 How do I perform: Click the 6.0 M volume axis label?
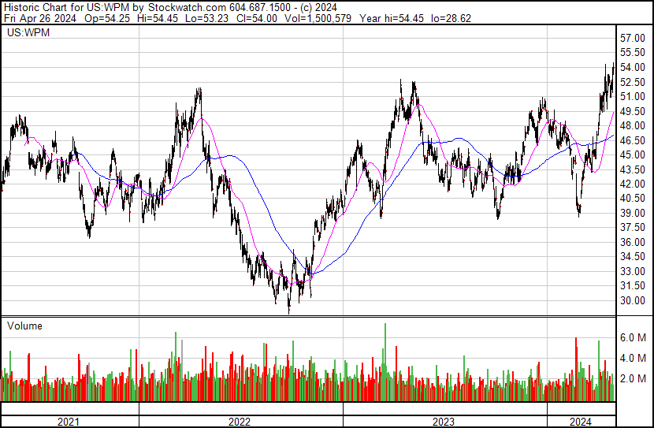pyautogui.click(x=633, y=337)
